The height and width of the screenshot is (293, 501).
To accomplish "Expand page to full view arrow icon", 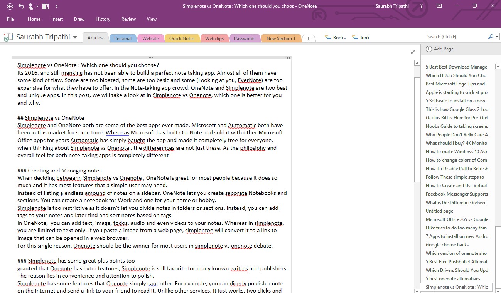I will [413, 52].
